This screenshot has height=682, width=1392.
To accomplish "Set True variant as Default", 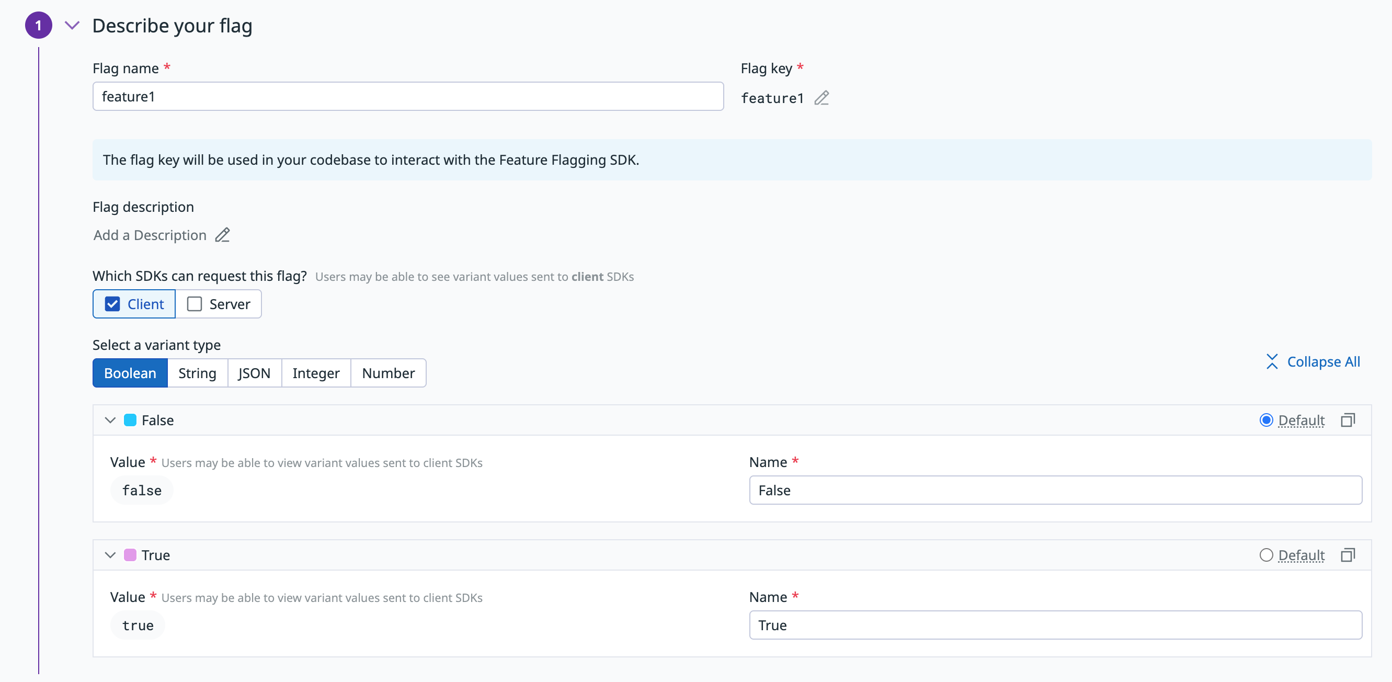I will (1266, 555).
